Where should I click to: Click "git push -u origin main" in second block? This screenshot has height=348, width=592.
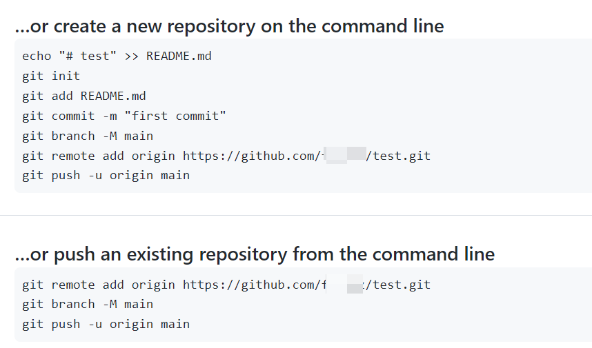click(x=106, y=324)
